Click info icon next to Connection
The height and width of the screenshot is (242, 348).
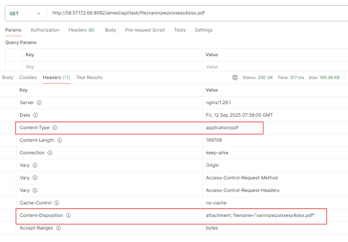point(50,153)
